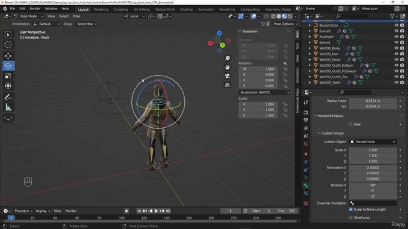Viewport: 408px width, 229px height.
Task: Play the animation forward
Action: 156,211
